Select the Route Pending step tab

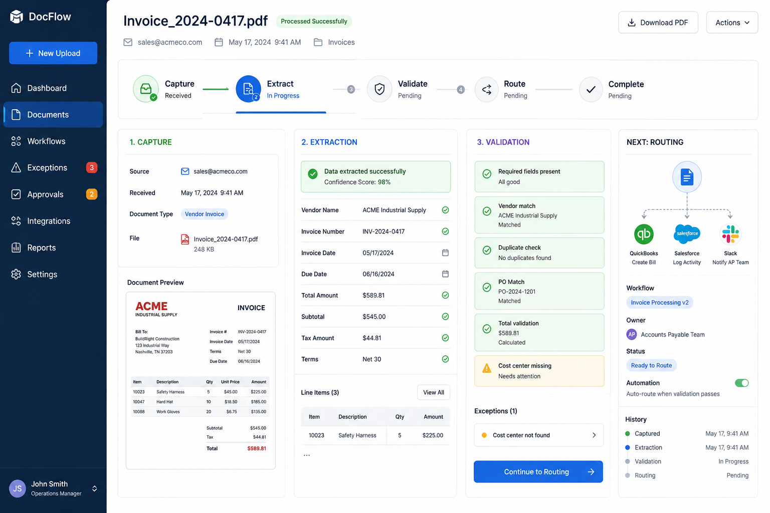(x=501, y=90)
